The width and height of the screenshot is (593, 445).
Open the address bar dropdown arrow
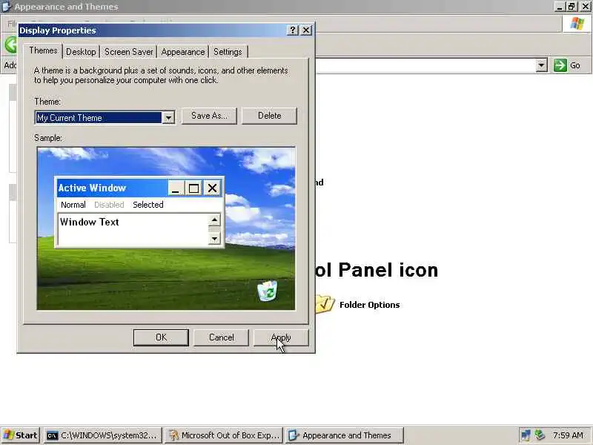pos(541,65)
